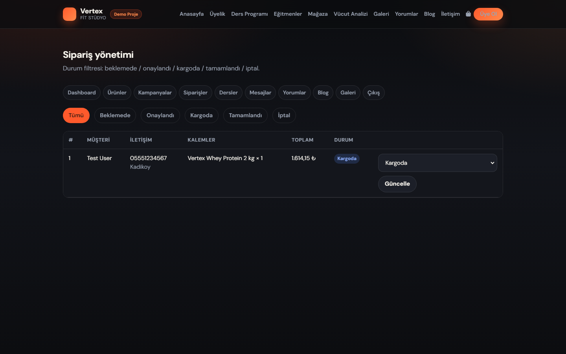The height and width of the screenshot is (354, 566).
Task: Open the Mağaza store menu item
Action: point(318,14)
